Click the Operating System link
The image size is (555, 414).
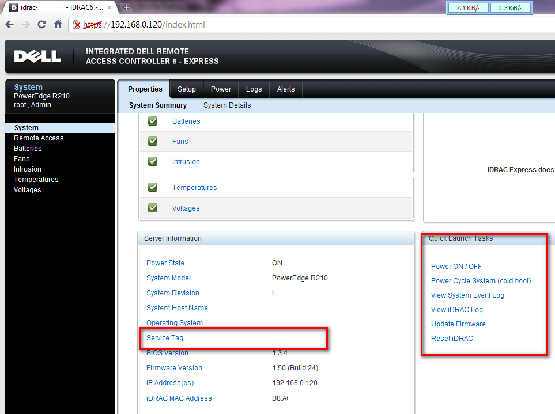pyautogui.click(x=175, y=323)
